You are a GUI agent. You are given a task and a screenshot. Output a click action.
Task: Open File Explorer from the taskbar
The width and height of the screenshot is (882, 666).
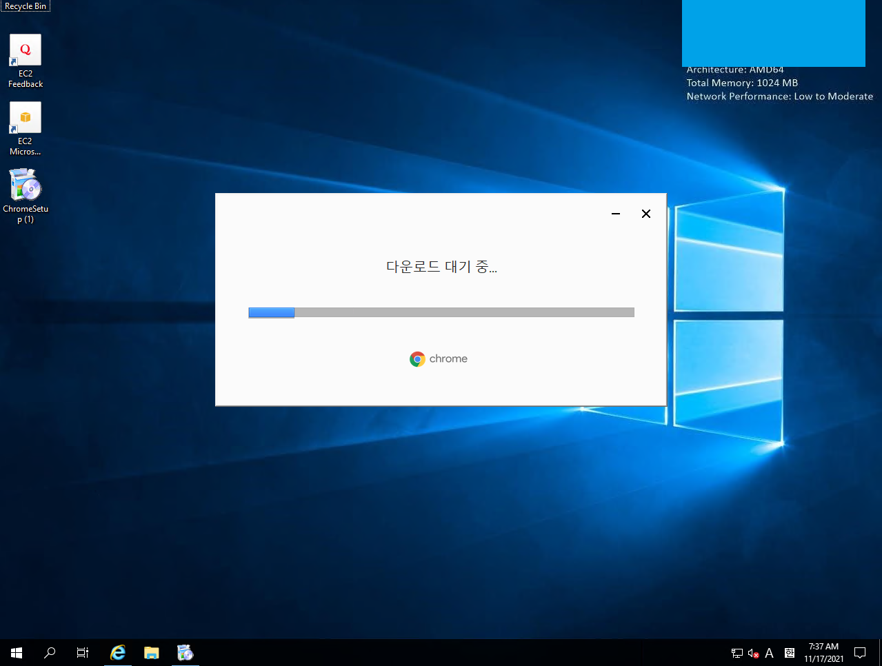coord(152,652)
